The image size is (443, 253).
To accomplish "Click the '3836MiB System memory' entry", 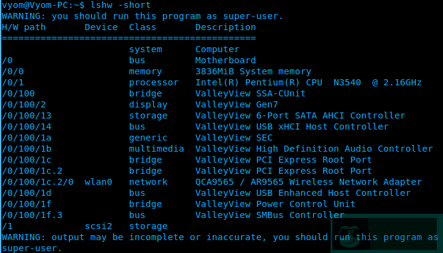I will [253, 71].
